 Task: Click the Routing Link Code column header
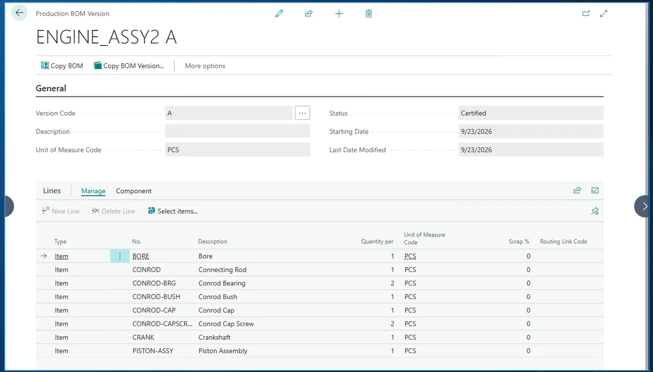click(564, 242)
